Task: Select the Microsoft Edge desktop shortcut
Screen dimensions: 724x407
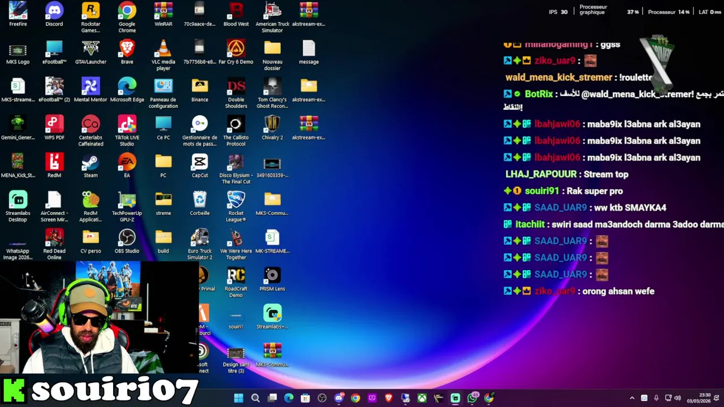Action: coord(127,90)
